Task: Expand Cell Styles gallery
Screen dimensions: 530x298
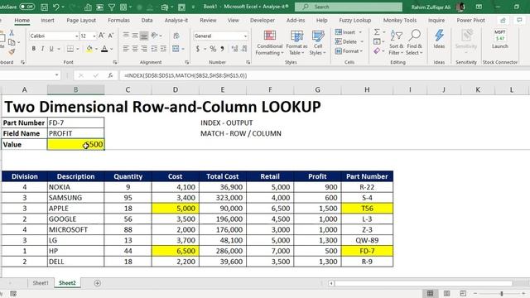Action: pos(318,42)
